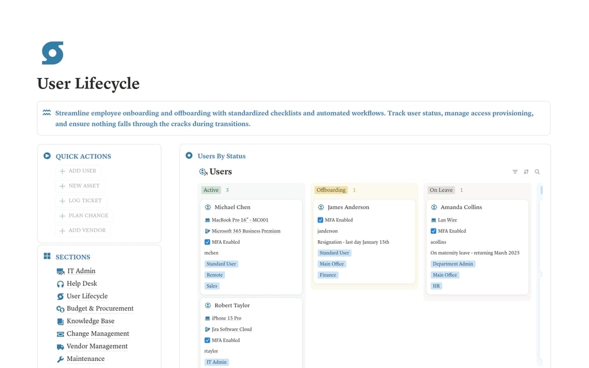589x368 pixels.
Task: Open the Active status group header
Action: [211, 190]
